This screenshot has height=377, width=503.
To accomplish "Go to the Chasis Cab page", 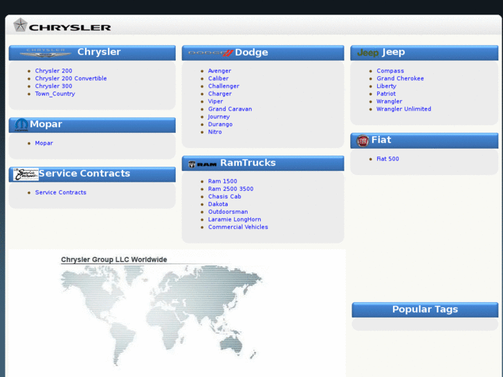I will 225,196.
